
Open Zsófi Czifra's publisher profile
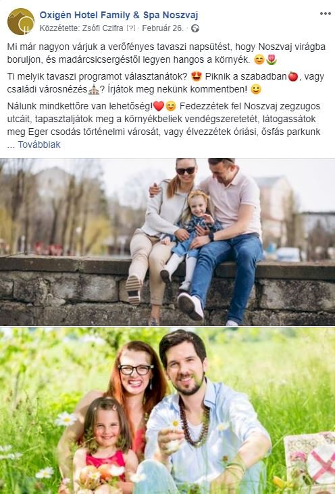pos(103,28)
